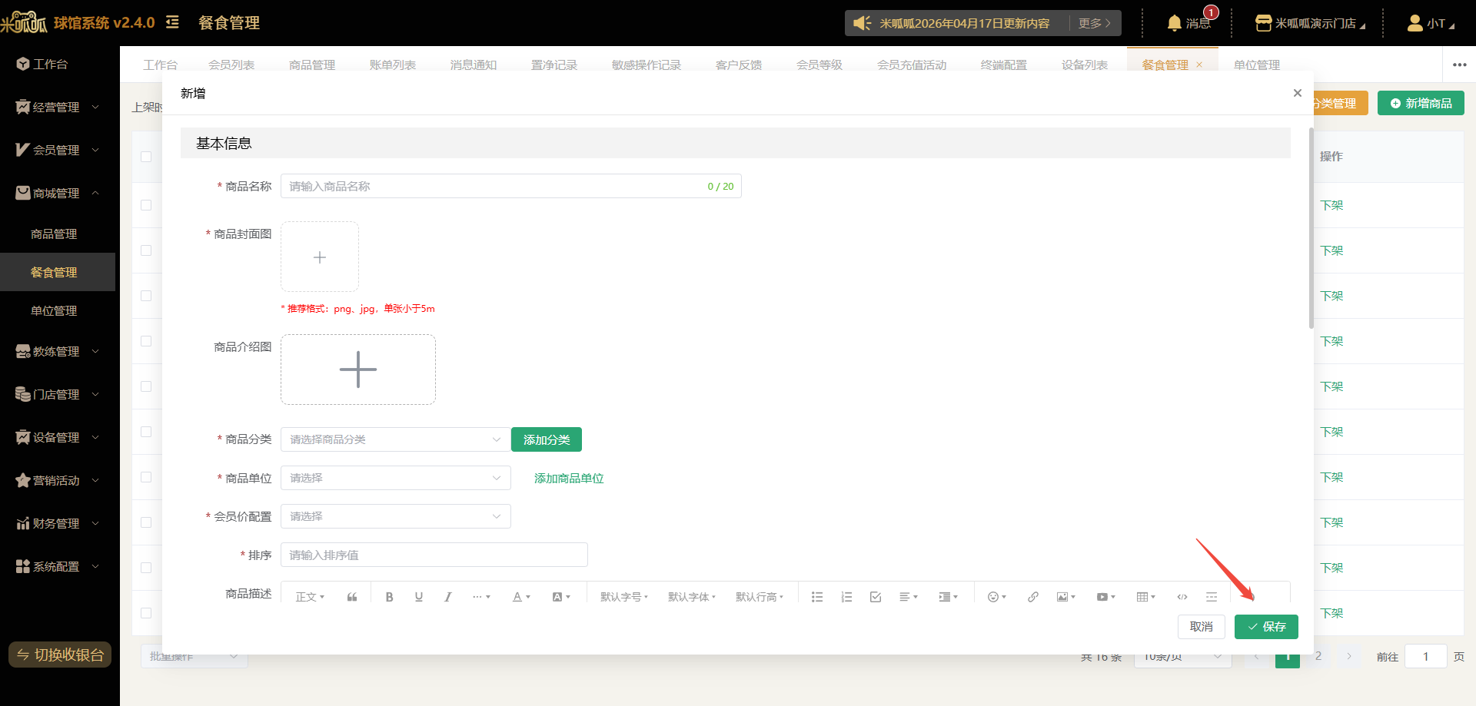Click the page number jump input
Screen dimensions: 1476x706
click(x=1425, y=657)
